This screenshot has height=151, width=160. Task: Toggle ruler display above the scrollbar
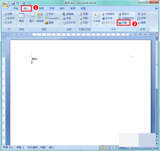coord(157,35)
